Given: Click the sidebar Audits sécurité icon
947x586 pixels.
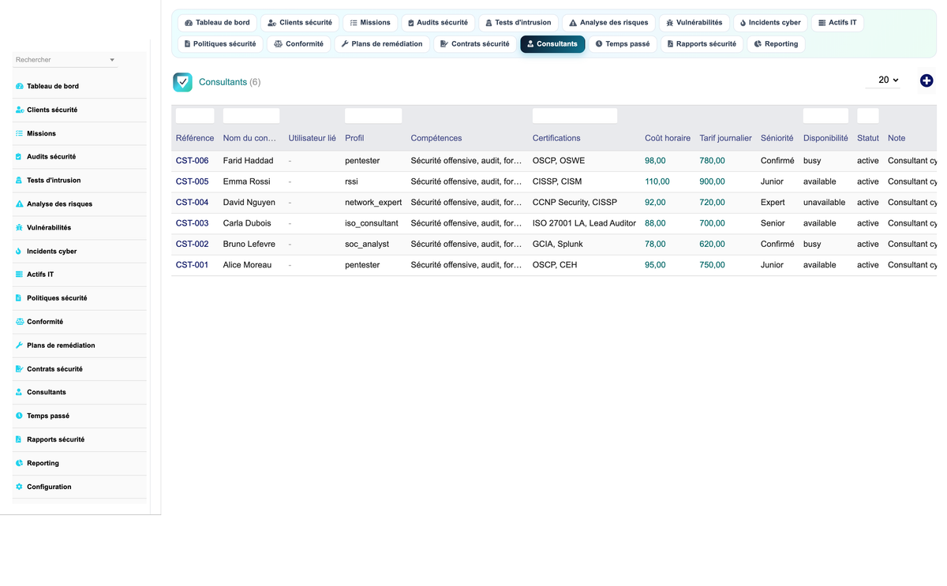Looking at the screenshot, I should [19, 157].
